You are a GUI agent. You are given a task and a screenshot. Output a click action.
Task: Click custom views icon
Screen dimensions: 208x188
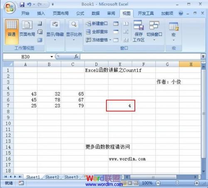[x=40, y=32]
